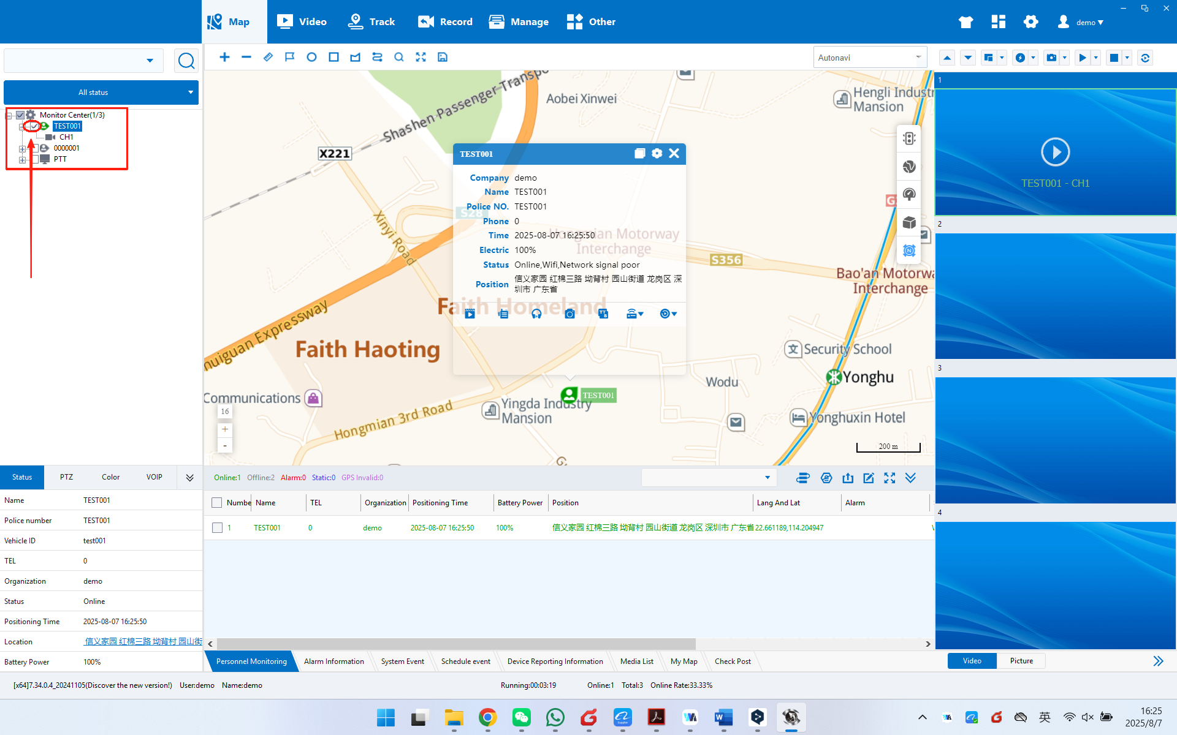
Task: Select the CH1 channel in device tree
Action: click(x=66, y=137)
